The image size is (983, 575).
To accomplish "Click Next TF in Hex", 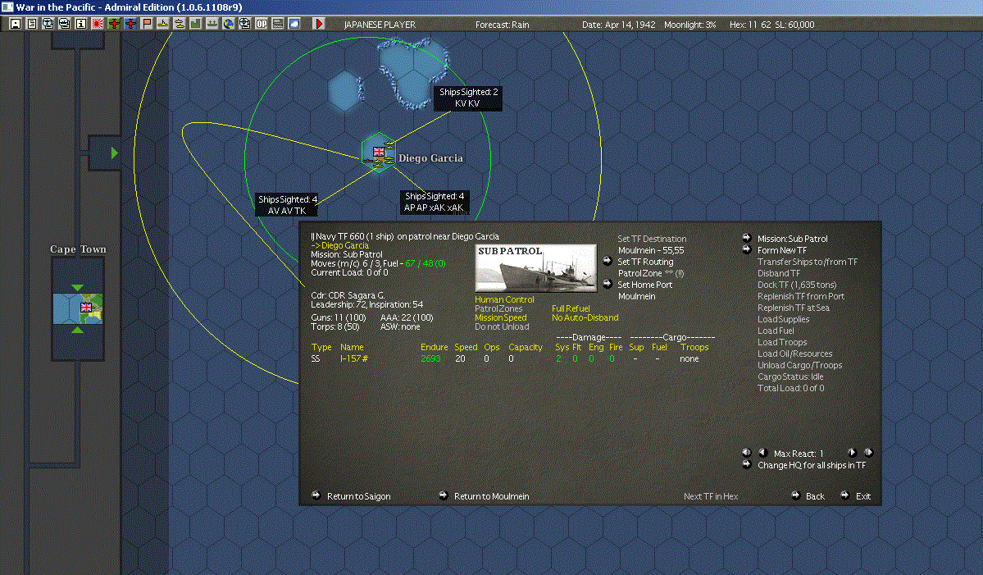I will click(710, 496).
